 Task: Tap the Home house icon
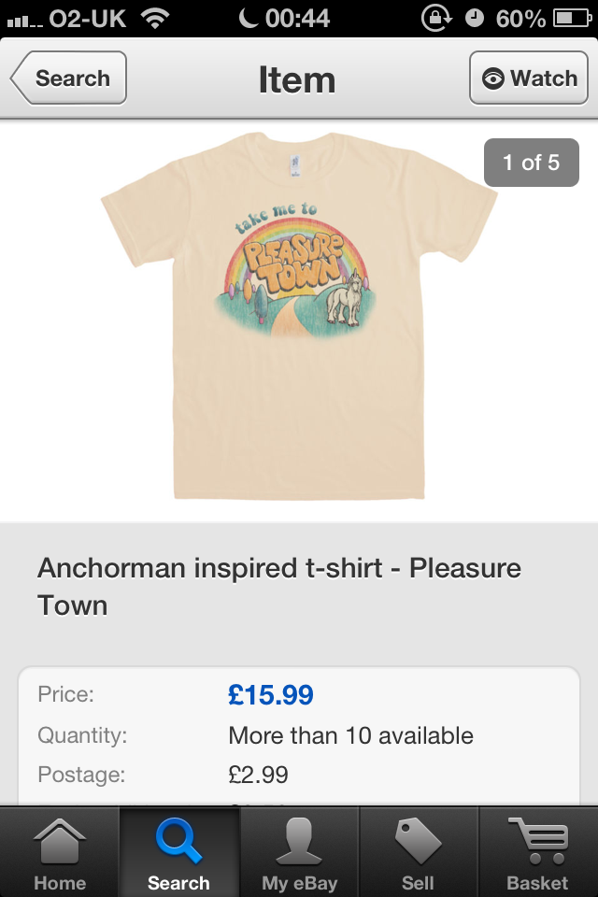[x=60, y=841]
